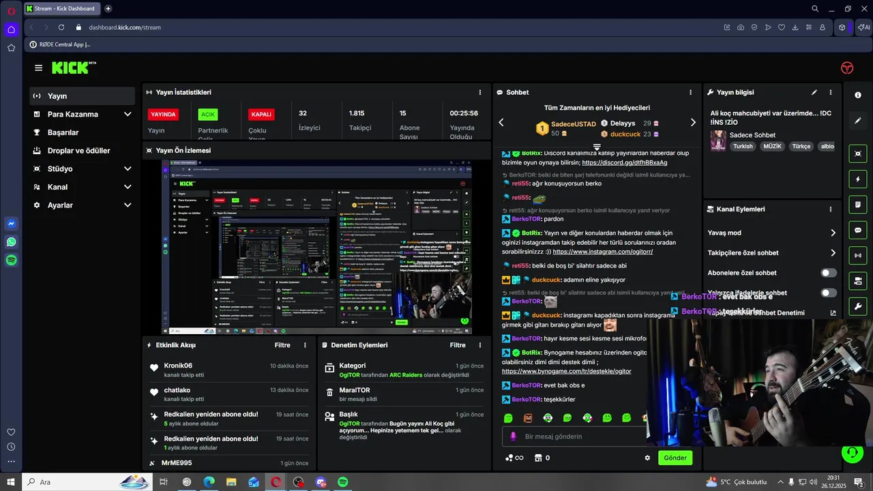Screen dimensions: 873x491
Task: Open chat settings gear icon
Action: (x=647, y=458)
